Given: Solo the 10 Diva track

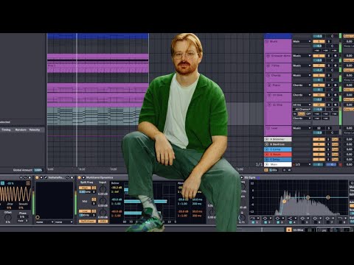Looking at the screenshot, I should [x=329, y=95].
